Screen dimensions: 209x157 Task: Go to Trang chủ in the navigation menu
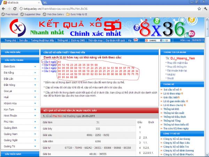click(x=10, y=40)
